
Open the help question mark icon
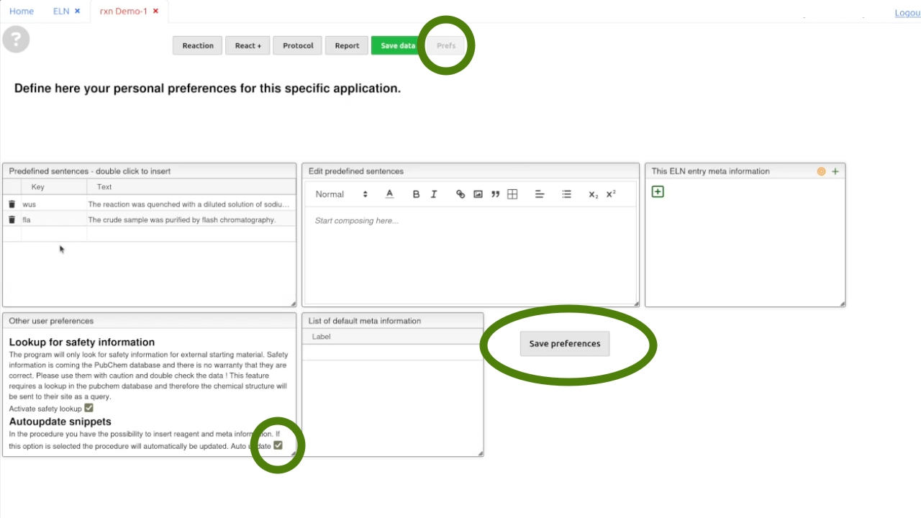16,39
